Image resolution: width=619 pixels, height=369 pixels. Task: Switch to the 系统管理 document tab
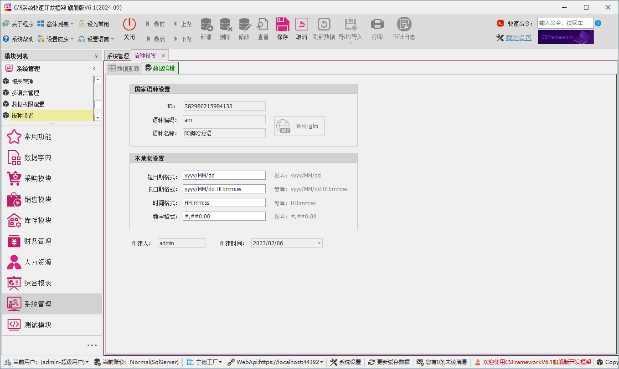pyautogui.click(x=118, y=56)
